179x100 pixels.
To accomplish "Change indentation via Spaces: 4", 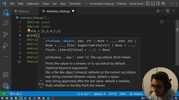I will coord(99,94).
